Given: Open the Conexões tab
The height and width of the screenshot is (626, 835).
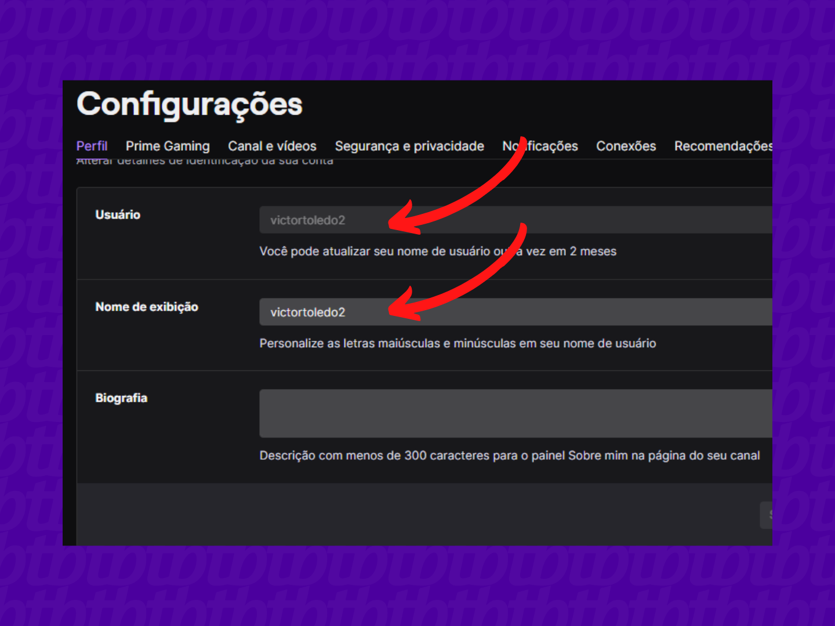Looking at the screenshot, I should coord(626,146).
